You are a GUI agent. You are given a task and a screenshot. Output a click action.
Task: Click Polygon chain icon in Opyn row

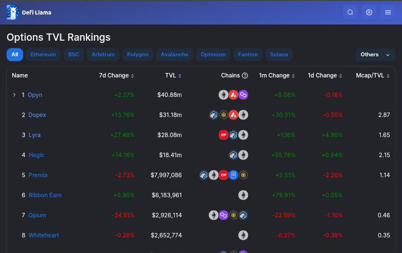pyautogui.click(x=243, y=95)
